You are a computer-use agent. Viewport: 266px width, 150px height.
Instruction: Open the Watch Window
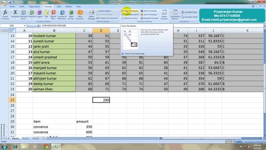tap(164, 15)
